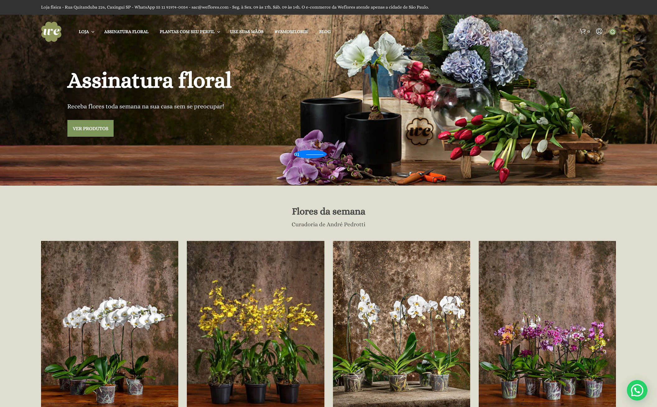Viewport: 657px width, 407px height.
Task: Open the Blog menu link
Action: (324, 32)
